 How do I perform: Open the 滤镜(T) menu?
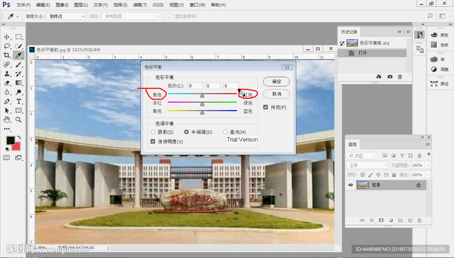point(140,5)
